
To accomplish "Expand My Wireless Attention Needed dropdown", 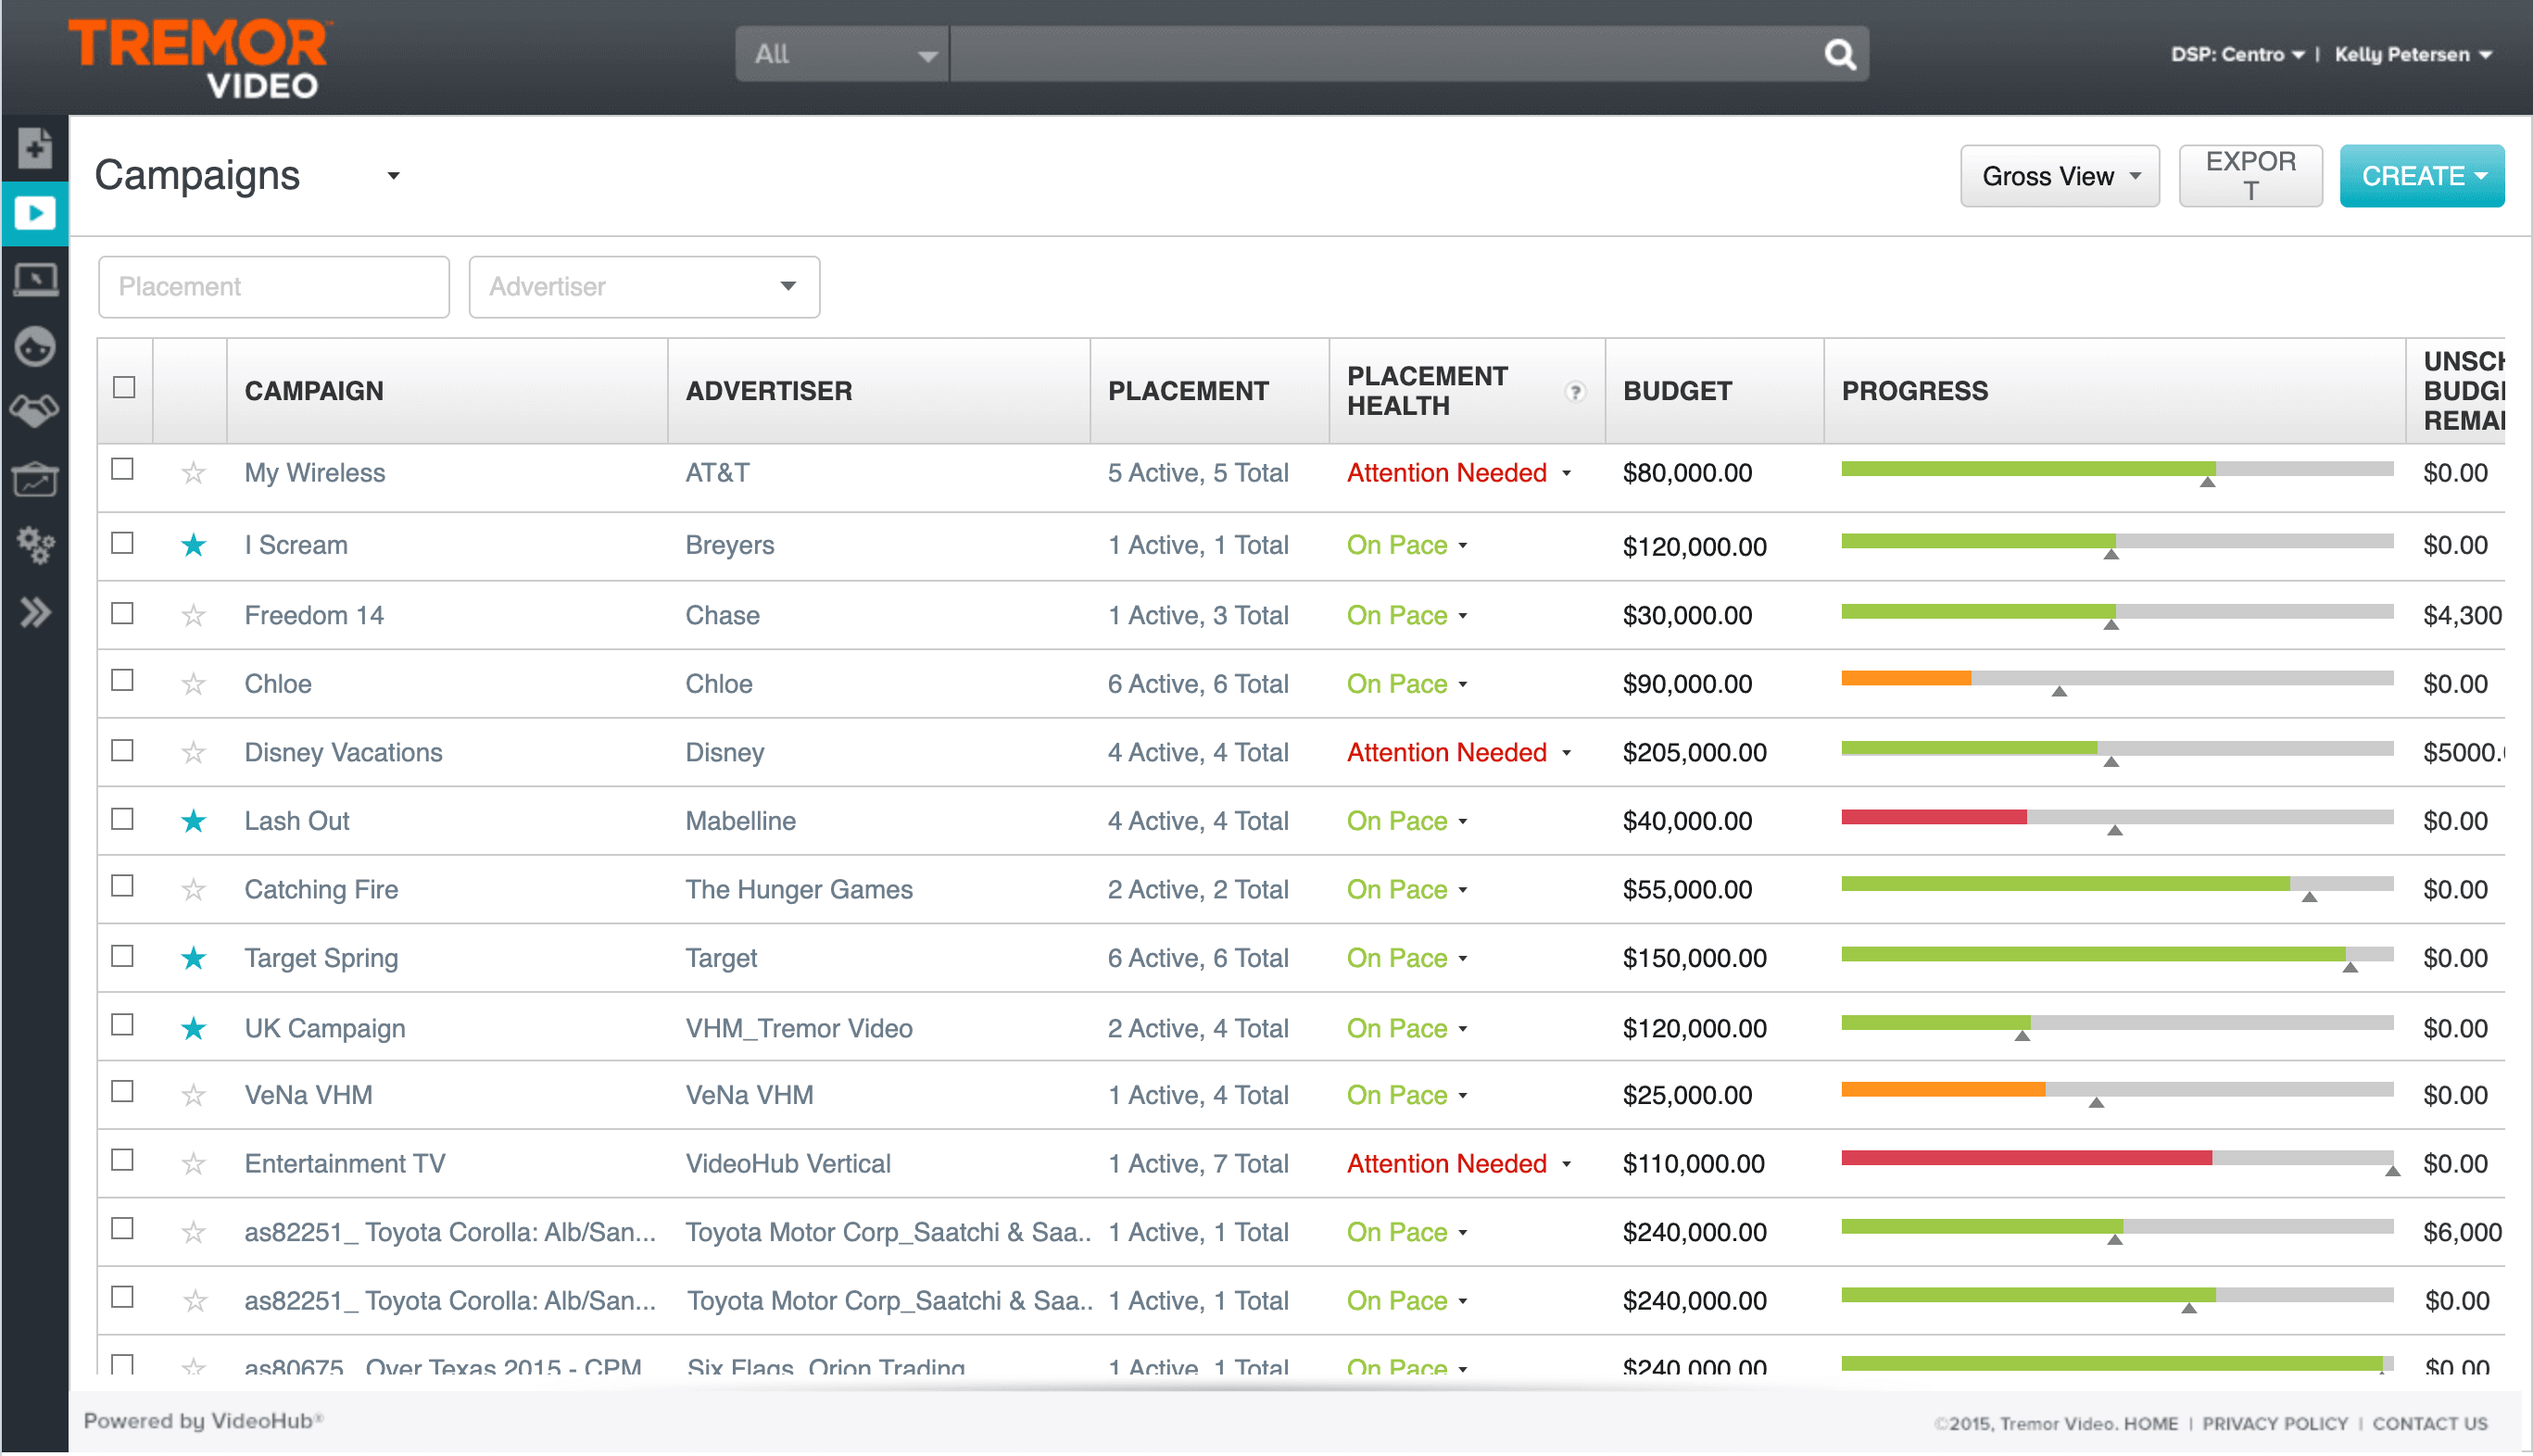I will tap(1567, 473).
